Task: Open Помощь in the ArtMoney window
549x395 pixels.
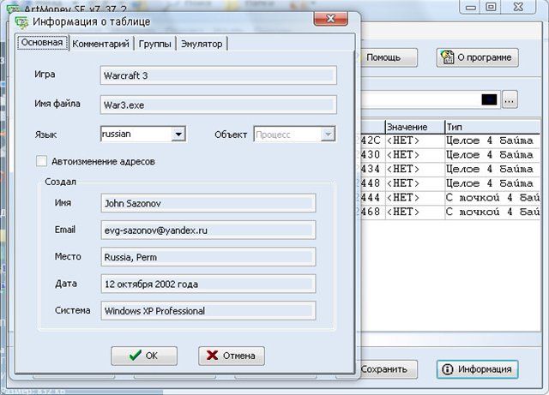Action: [x=389, y=57]
